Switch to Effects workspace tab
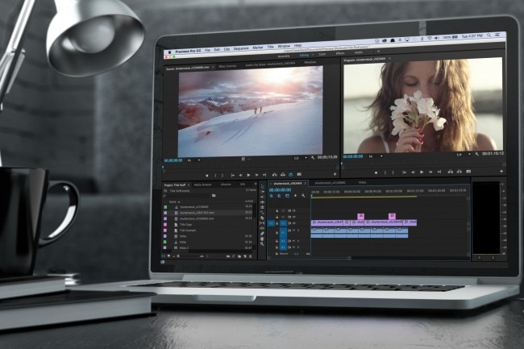The width and height of the screenshot is (524, 349). click(340, 53)
